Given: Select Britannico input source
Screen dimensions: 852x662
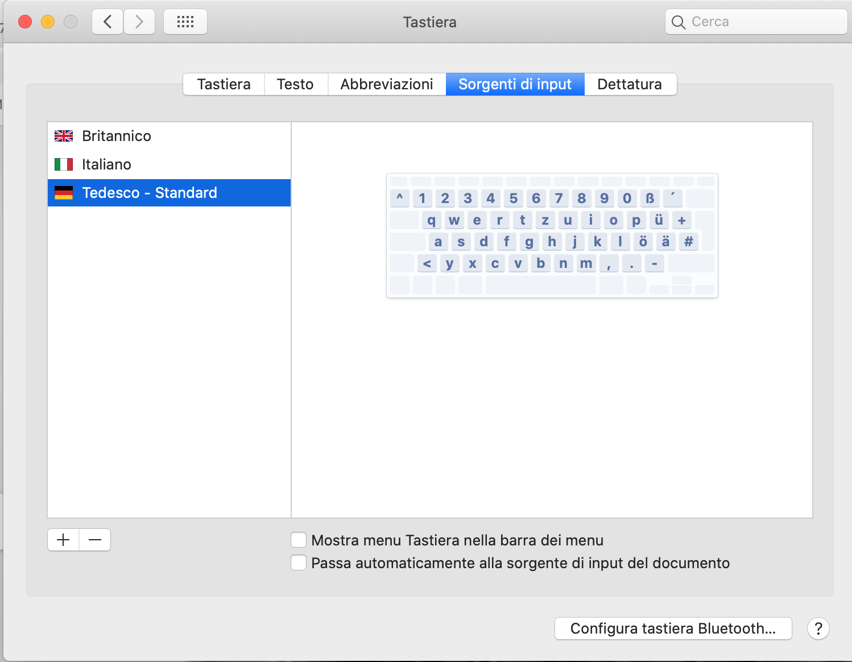Looking at the screenshot, I should 117,136.
